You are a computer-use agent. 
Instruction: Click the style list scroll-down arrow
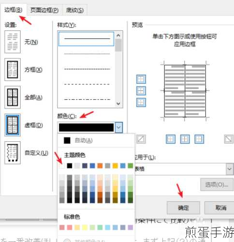[x=118, y=104]
